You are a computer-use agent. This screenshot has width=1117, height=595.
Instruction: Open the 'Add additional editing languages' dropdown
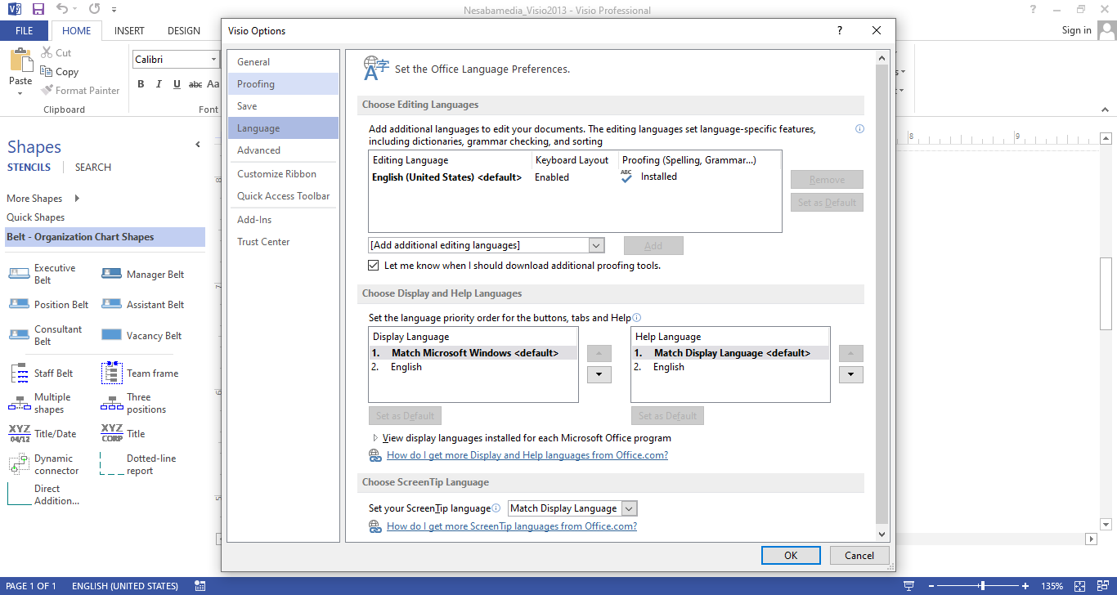[595, 245]
